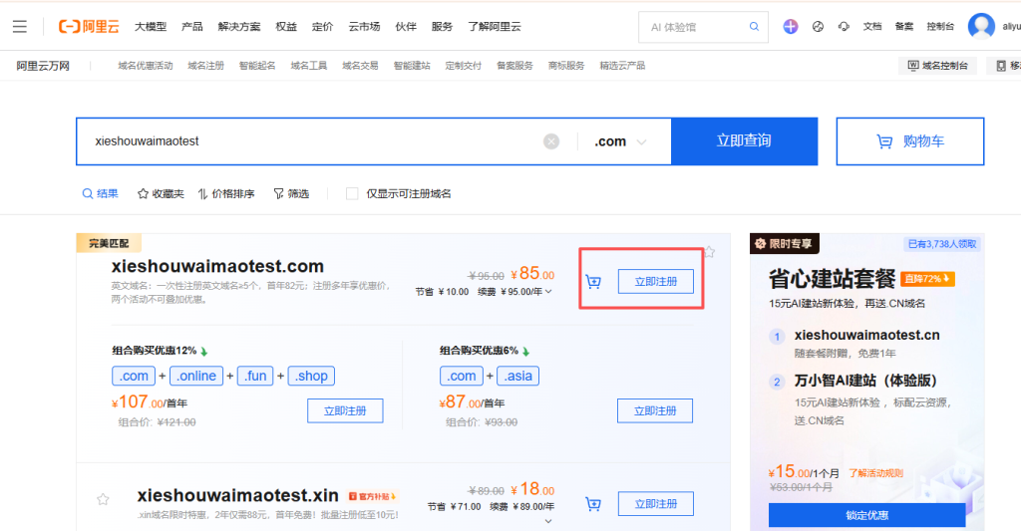Add xieshouwaimaotest.com to cart via cart icon
1021x531 pixels.
click(x=593, y=282)
